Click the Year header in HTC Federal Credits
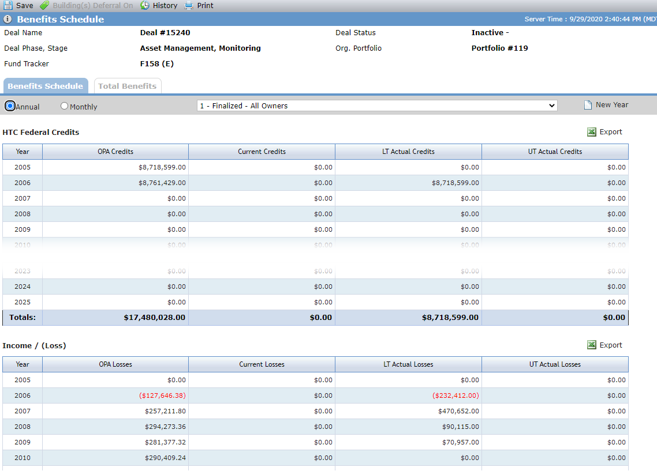The height and width of the screenshot is (471, 657). (22, 152)
